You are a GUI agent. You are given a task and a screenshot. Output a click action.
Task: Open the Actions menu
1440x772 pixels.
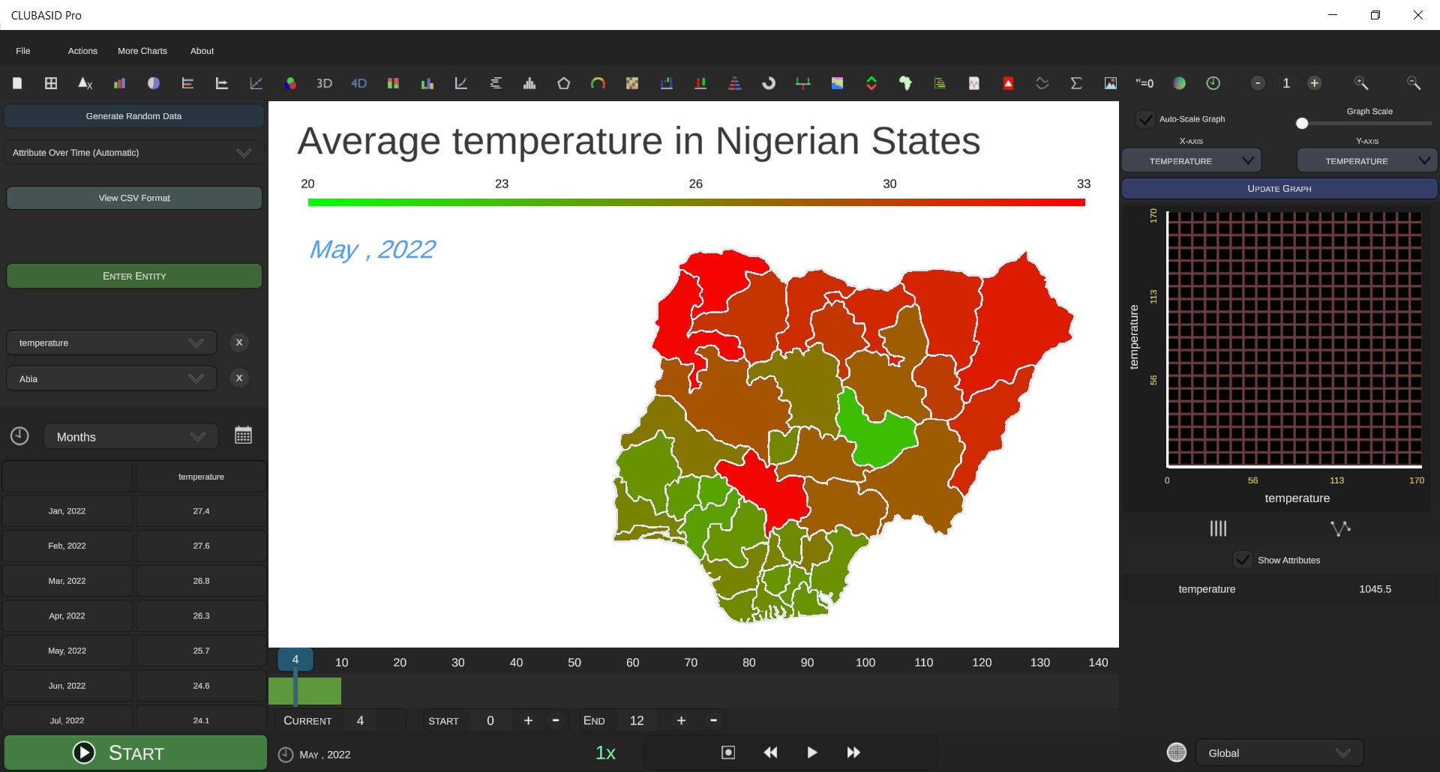(82, 51)
